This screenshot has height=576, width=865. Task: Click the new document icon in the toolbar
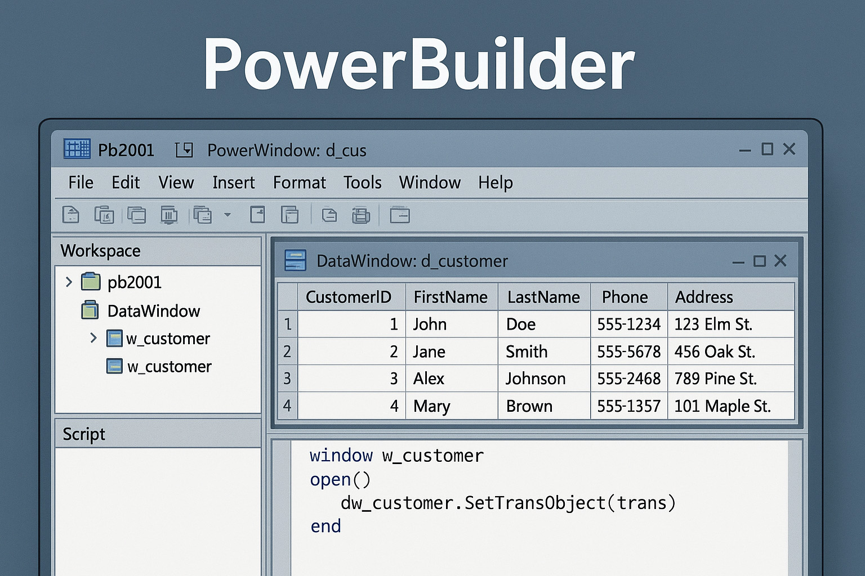[70, 215]
